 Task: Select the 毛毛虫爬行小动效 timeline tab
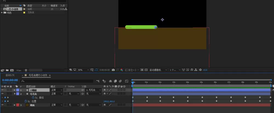pos(38,75)
